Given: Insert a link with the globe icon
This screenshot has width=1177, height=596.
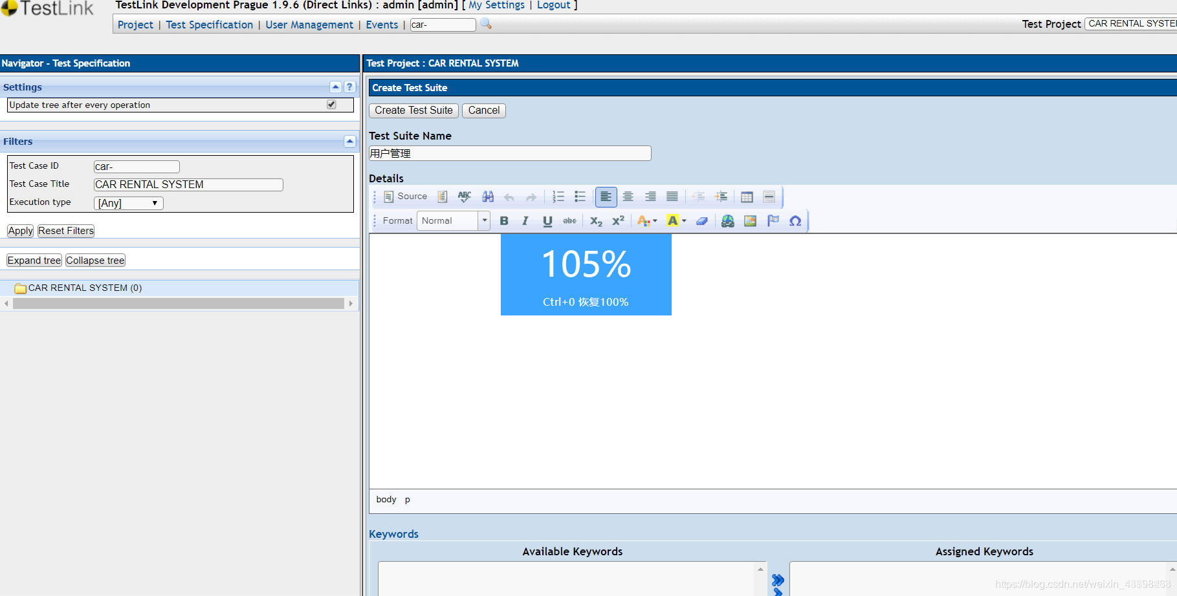Looking at the screenshot, I should coord(728,221).
